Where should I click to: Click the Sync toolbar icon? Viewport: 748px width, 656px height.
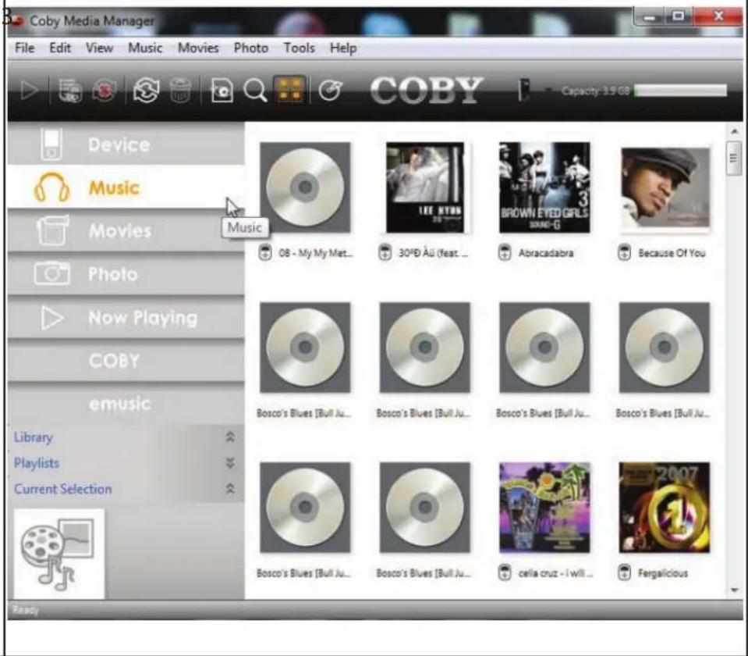point(146,91)
